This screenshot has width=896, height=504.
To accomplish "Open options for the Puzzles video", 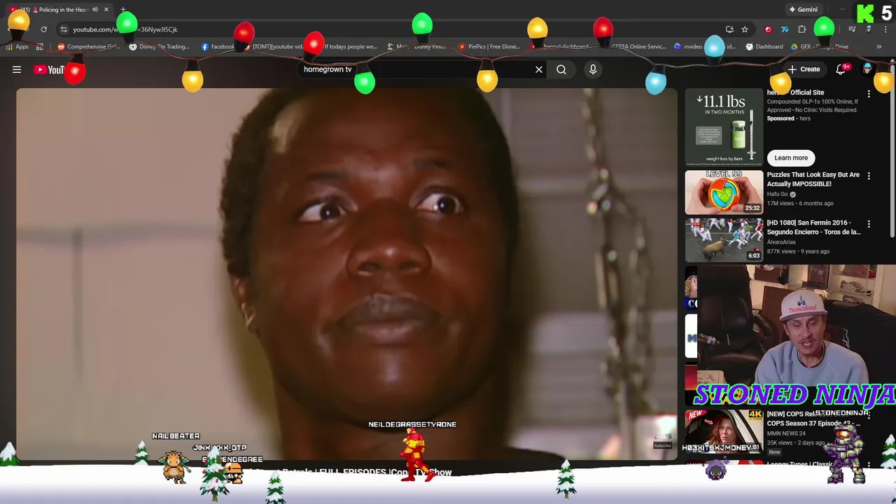I will tap(869, 176).
